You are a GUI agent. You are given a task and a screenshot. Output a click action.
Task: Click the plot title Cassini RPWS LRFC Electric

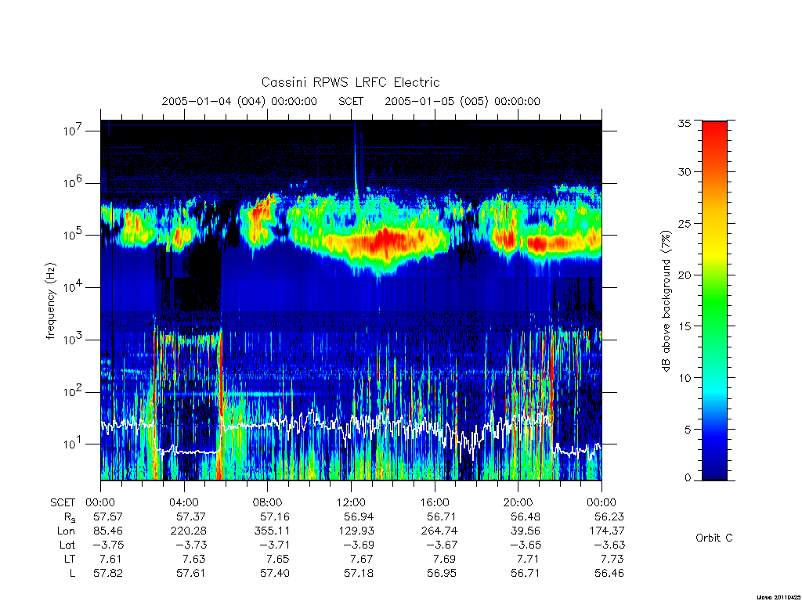pos(350,82)
